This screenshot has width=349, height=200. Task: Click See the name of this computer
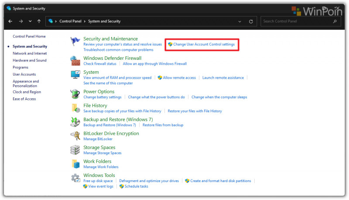[x=108, y=83]
